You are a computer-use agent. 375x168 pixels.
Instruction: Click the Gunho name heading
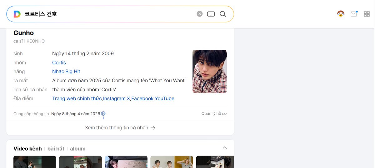tap(23, 33)
